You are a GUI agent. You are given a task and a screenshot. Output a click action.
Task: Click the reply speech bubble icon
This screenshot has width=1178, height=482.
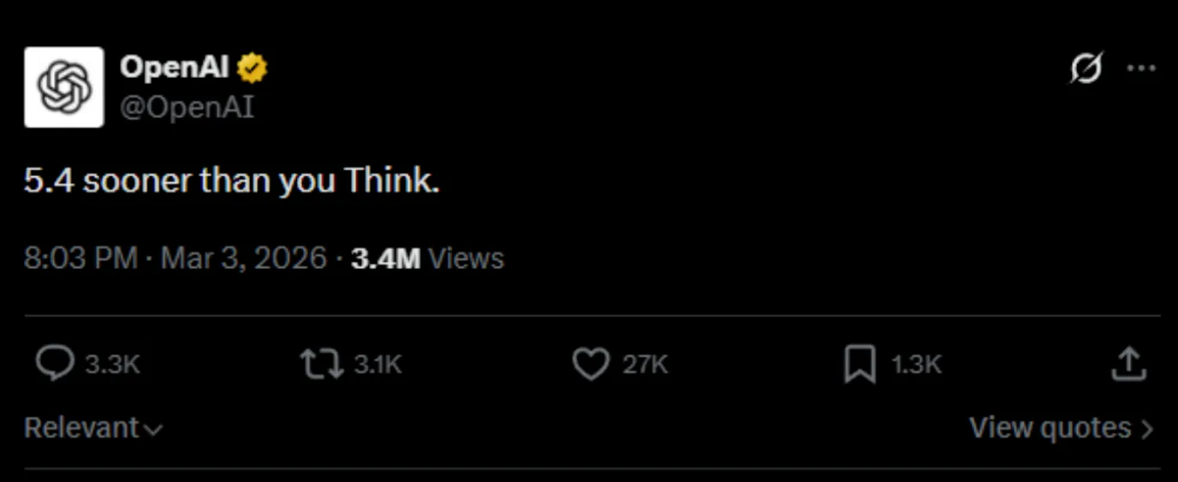(55, 365)
